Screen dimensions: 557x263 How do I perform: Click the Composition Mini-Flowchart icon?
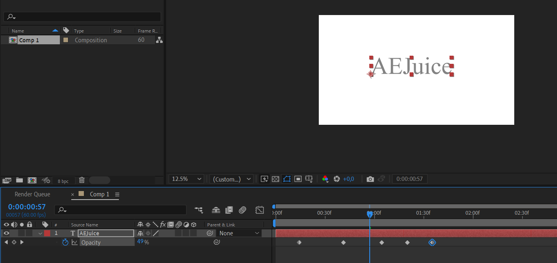[x=199, y=210]
